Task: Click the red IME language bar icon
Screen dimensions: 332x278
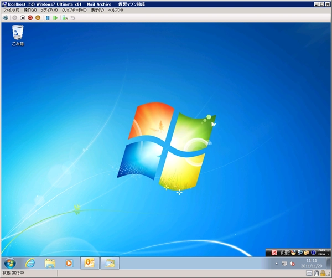Action: (x=274, y=253)
